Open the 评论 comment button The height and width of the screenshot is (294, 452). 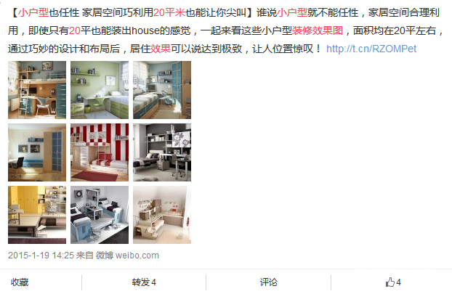(x=268, y=282)
